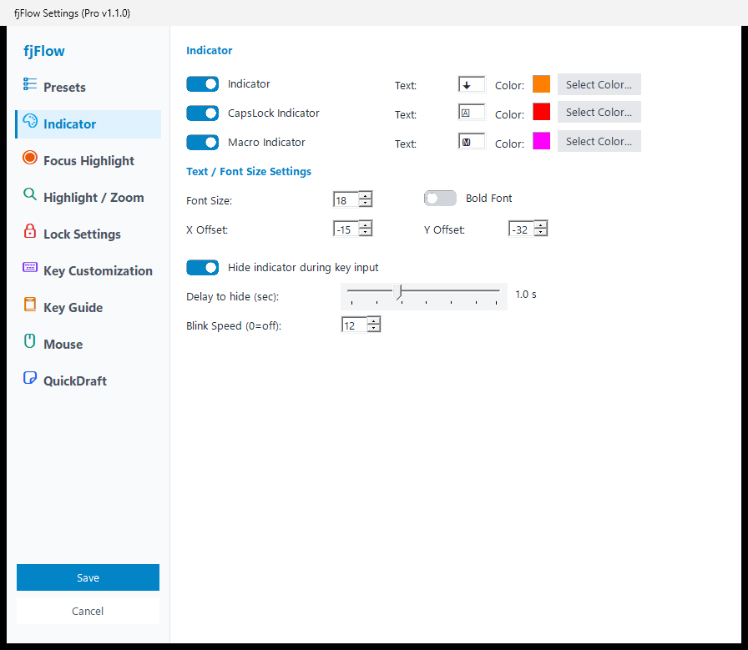Image resolution: width=748 pixels, height=650 pixels.
Task: Open the QuickDraft page
Action: click(x=88, y=381)
